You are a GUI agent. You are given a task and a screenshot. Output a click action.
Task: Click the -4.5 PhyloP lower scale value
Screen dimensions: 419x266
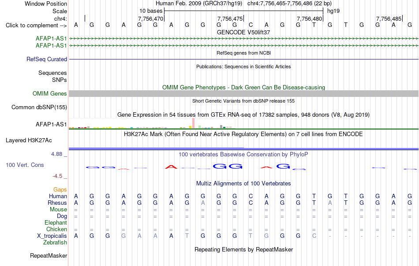pos(57,176)
